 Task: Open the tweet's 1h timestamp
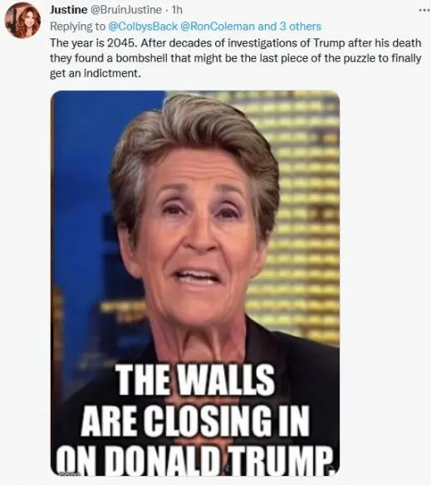(x=177, y=10)
